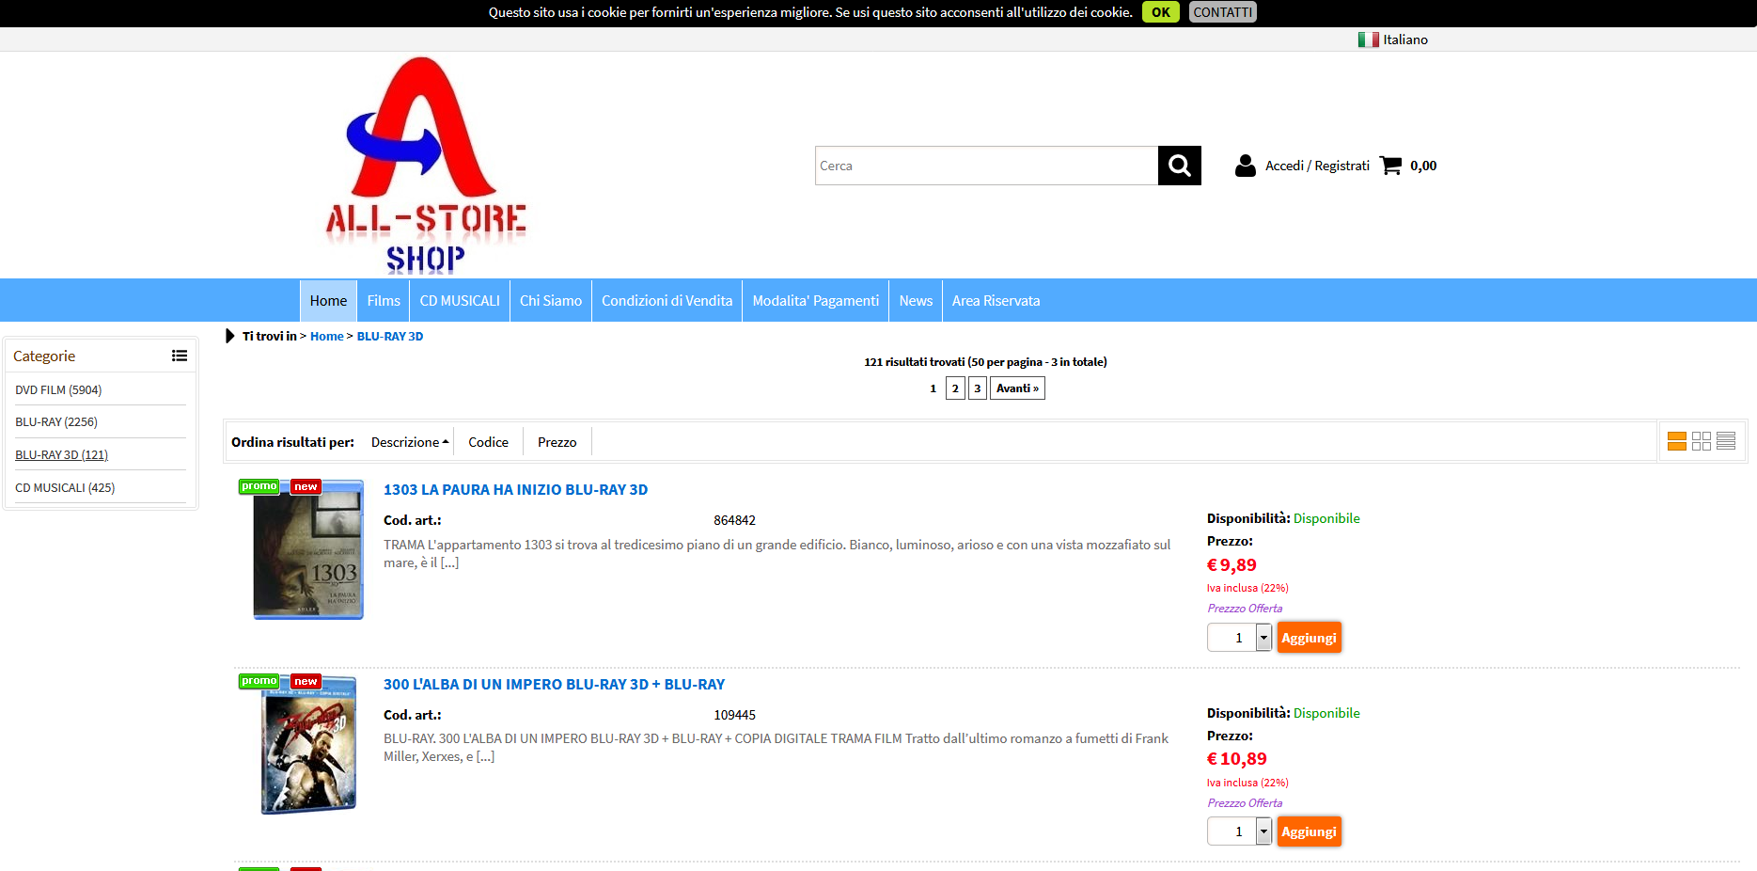Click quantity field for 1303 La Paura
Image resolution: width=1757 pixels, height=871 pixels.
pos(1231,638)
